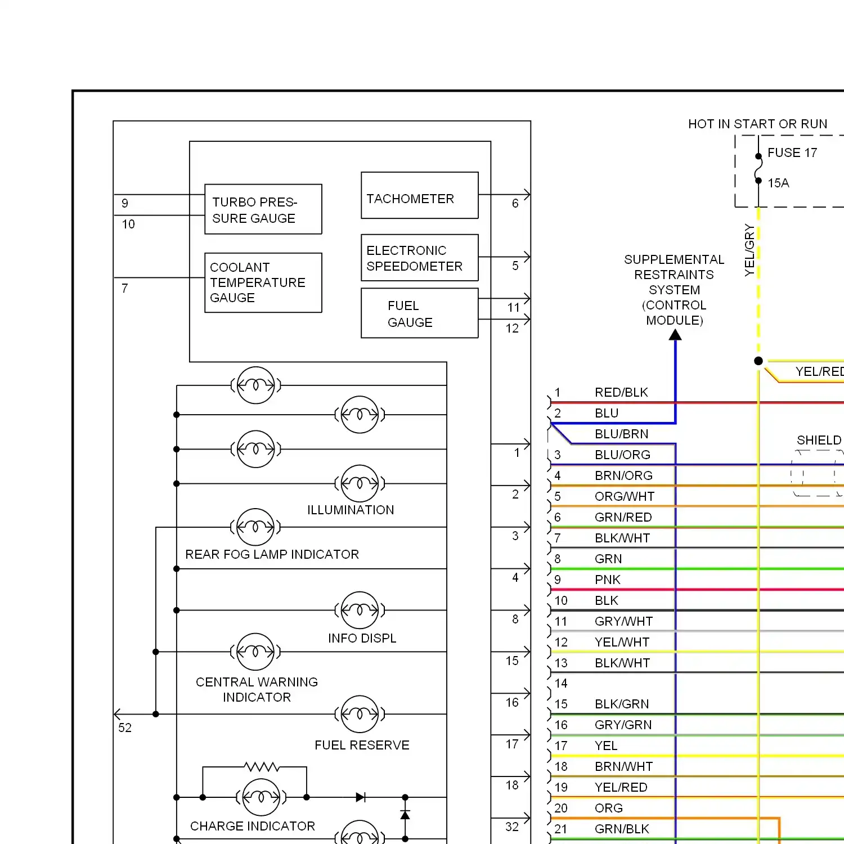
Task: Select the PNK wire label at pin 9
Action: (608, 580)
